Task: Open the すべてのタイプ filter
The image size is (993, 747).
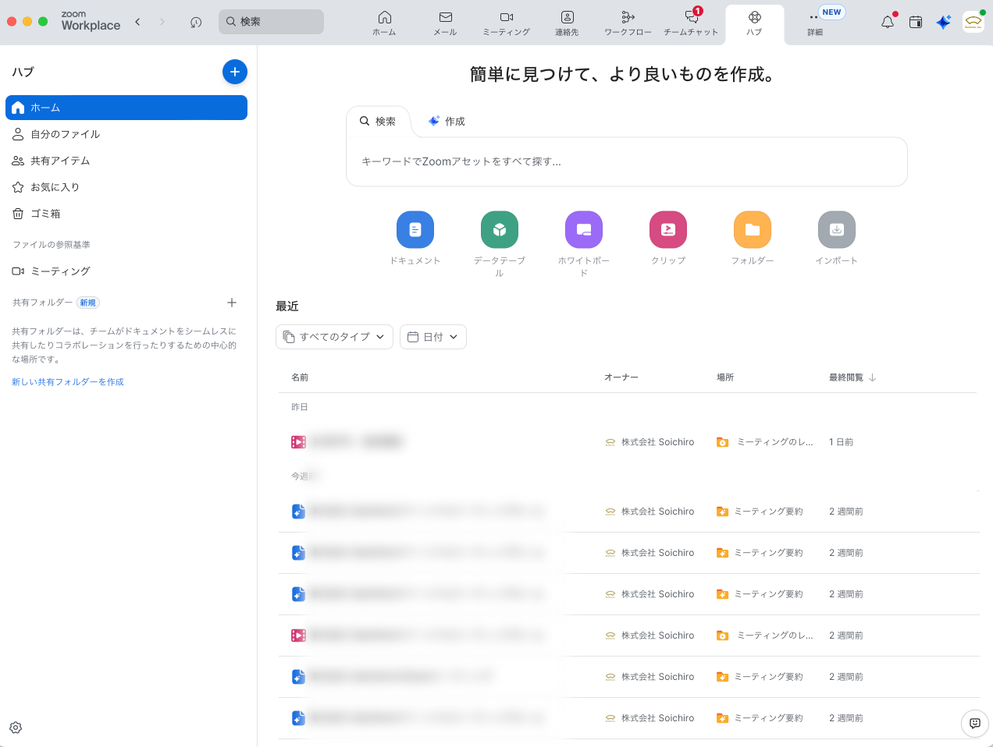Action: point(334,337)
